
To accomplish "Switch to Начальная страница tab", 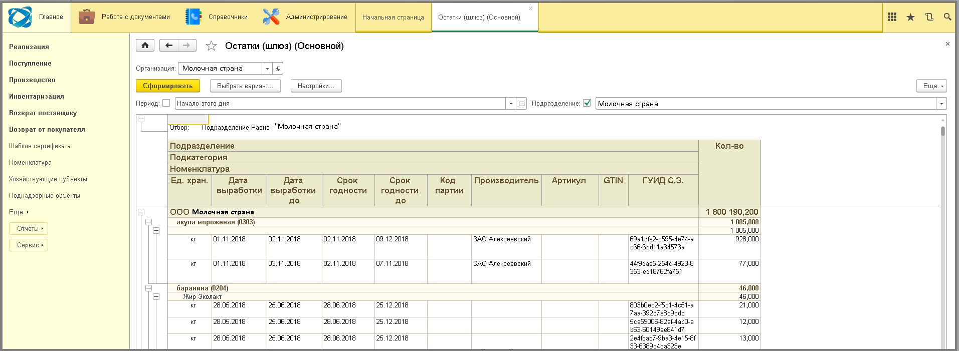I will coord(393,18).
